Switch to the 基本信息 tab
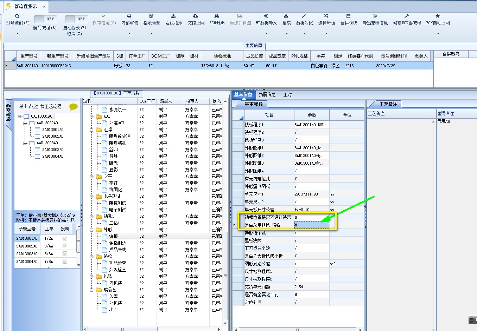The width and height of the screenshot is (477, 331). 243,94
